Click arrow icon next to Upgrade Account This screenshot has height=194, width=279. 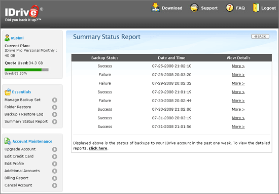coord(55,149)
